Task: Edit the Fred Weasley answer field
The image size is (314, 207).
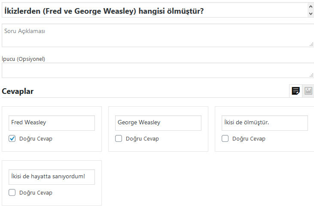Action: click(52, 123)
